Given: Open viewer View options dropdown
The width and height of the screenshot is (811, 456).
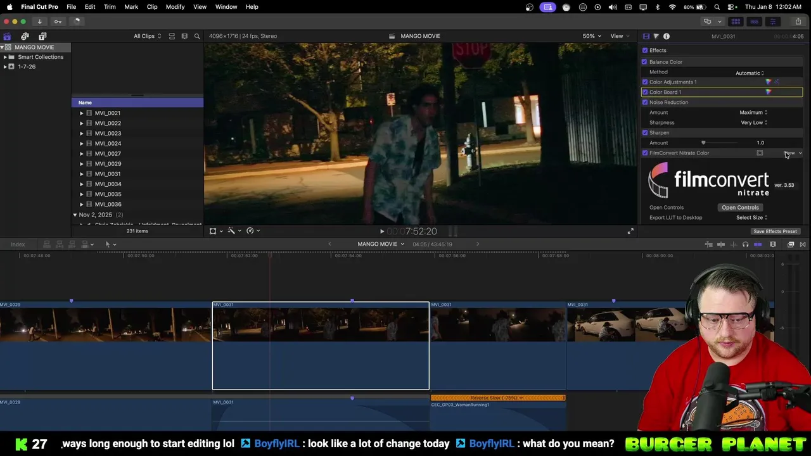Looking at the screenshot, I should click(619, 36).
